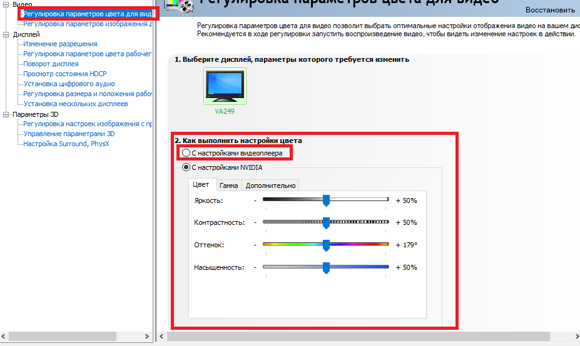Click the Видео tree category label
The height and width of the screenshot is (346, 580).
[22, 4]
